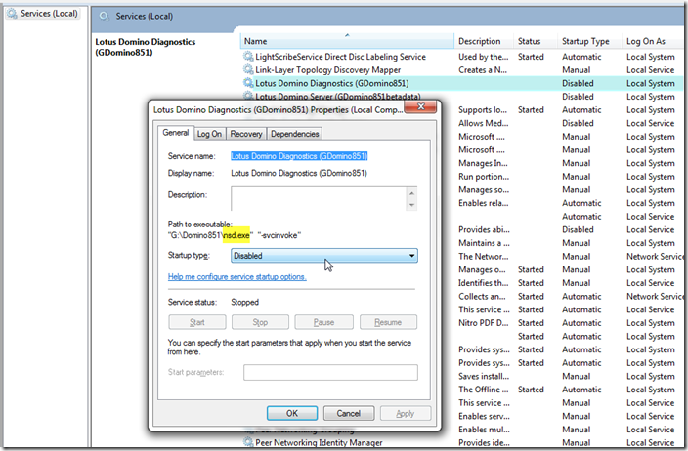
Task: Click the Lotus Domino Diagnostics service gear icon
Action: 248,83
